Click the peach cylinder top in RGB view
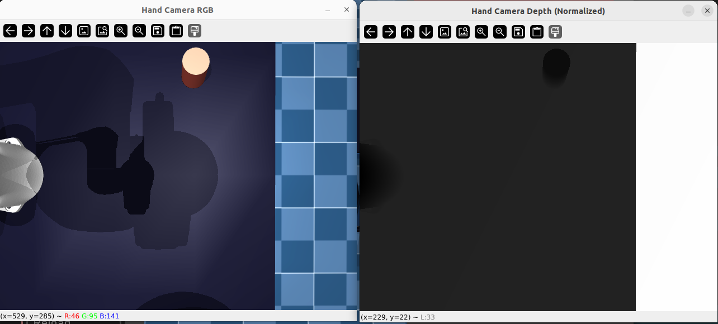This screenshot has width=718, height=324. 196,61
